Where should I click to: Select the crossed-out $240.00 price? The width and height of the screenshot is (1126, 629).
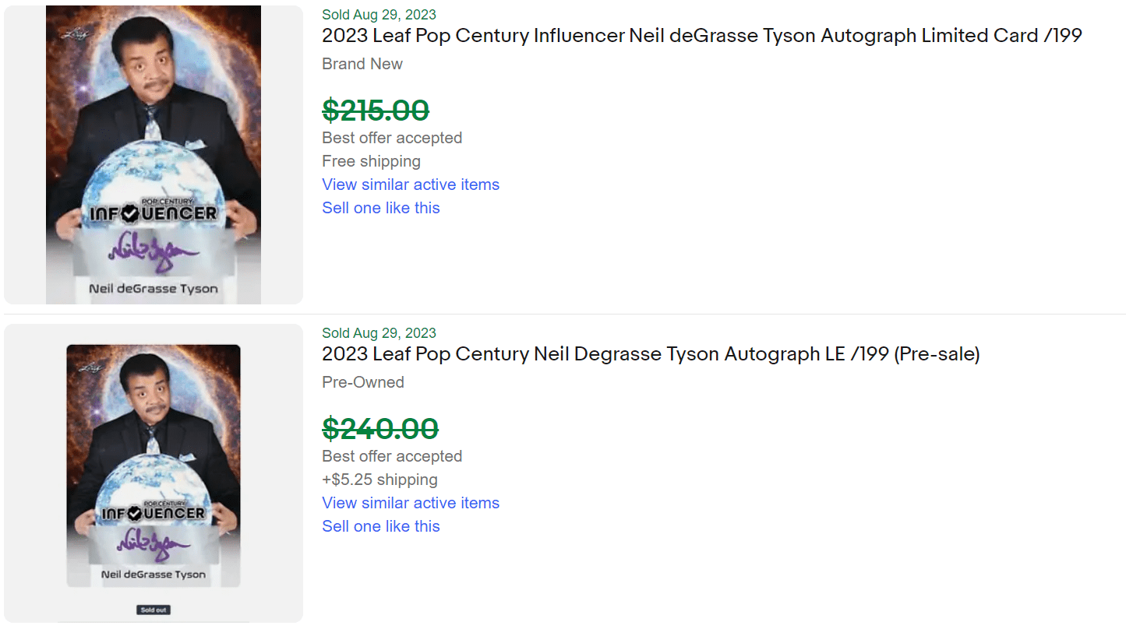pyautogui.click(x=379, y=429)
